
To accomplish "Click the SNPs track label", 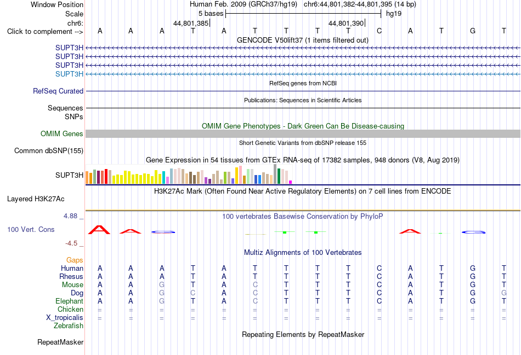I will click(74, 117).
